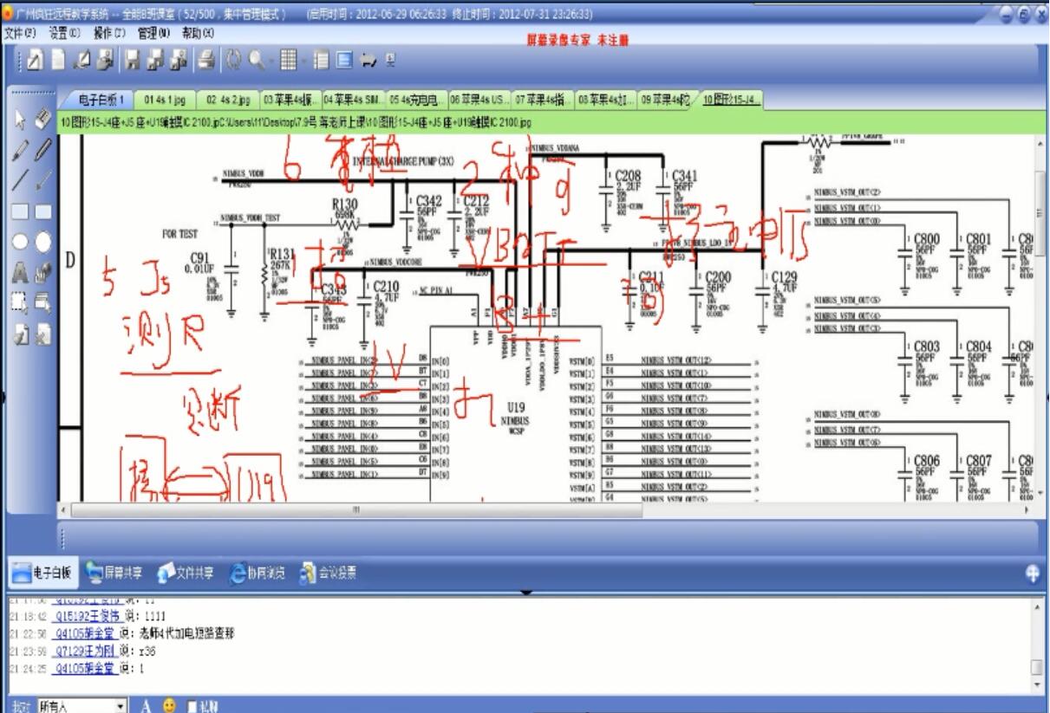Viewport: 1050px width, 713px height.
Task: Switch to the 02 4s 2.jpg tab
Action: [227, 100]
